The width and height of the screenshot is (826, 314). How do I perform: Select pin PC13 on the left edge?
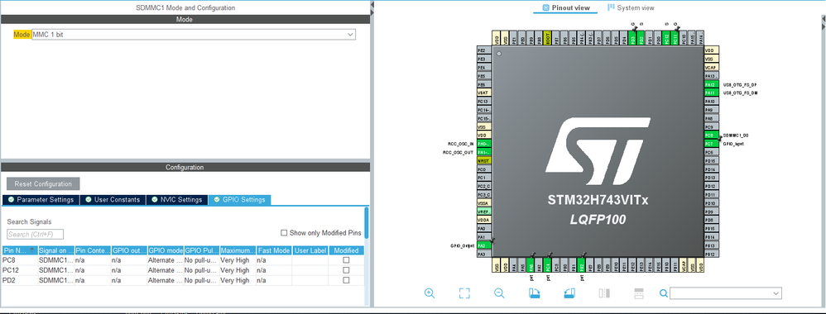point(484,101)
